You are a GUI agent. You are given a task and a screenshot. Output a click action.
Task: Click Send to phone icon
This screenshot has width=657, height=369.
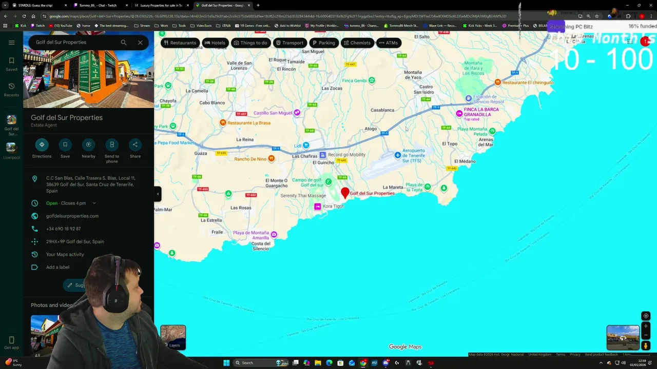tap(112, 145)
